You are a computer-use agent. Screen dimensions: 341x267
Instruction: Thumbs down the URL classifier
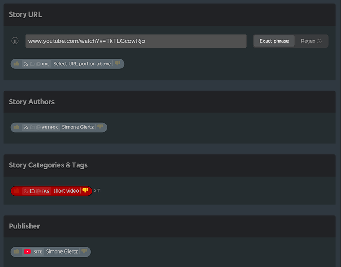(x=118, y=64)
